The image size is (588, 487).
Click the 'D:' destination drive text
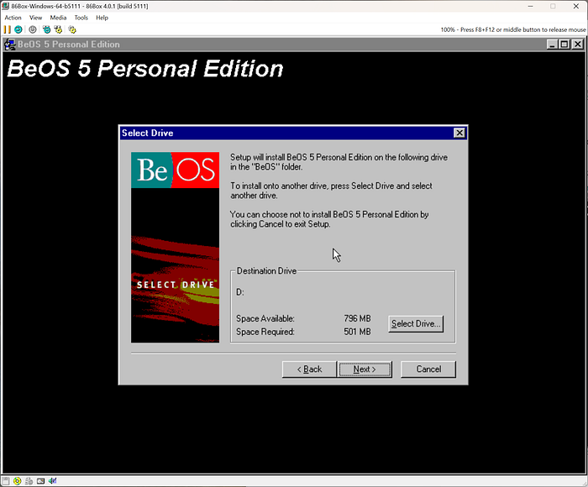240,292
